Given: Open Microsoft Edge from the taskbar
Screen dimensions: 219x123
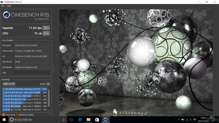Looking at the screenshot, I should pos(80,120).
